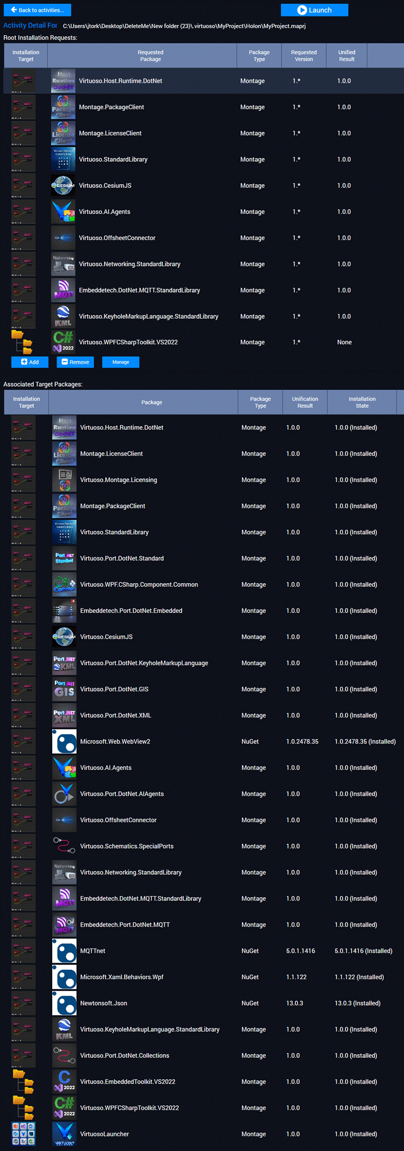Click the Virtuoso.Port.DotNet.GIS icon
Image resolution: width=404 pixels, height=1151 pixels.
pyautogui.click(x=64, y=689)
